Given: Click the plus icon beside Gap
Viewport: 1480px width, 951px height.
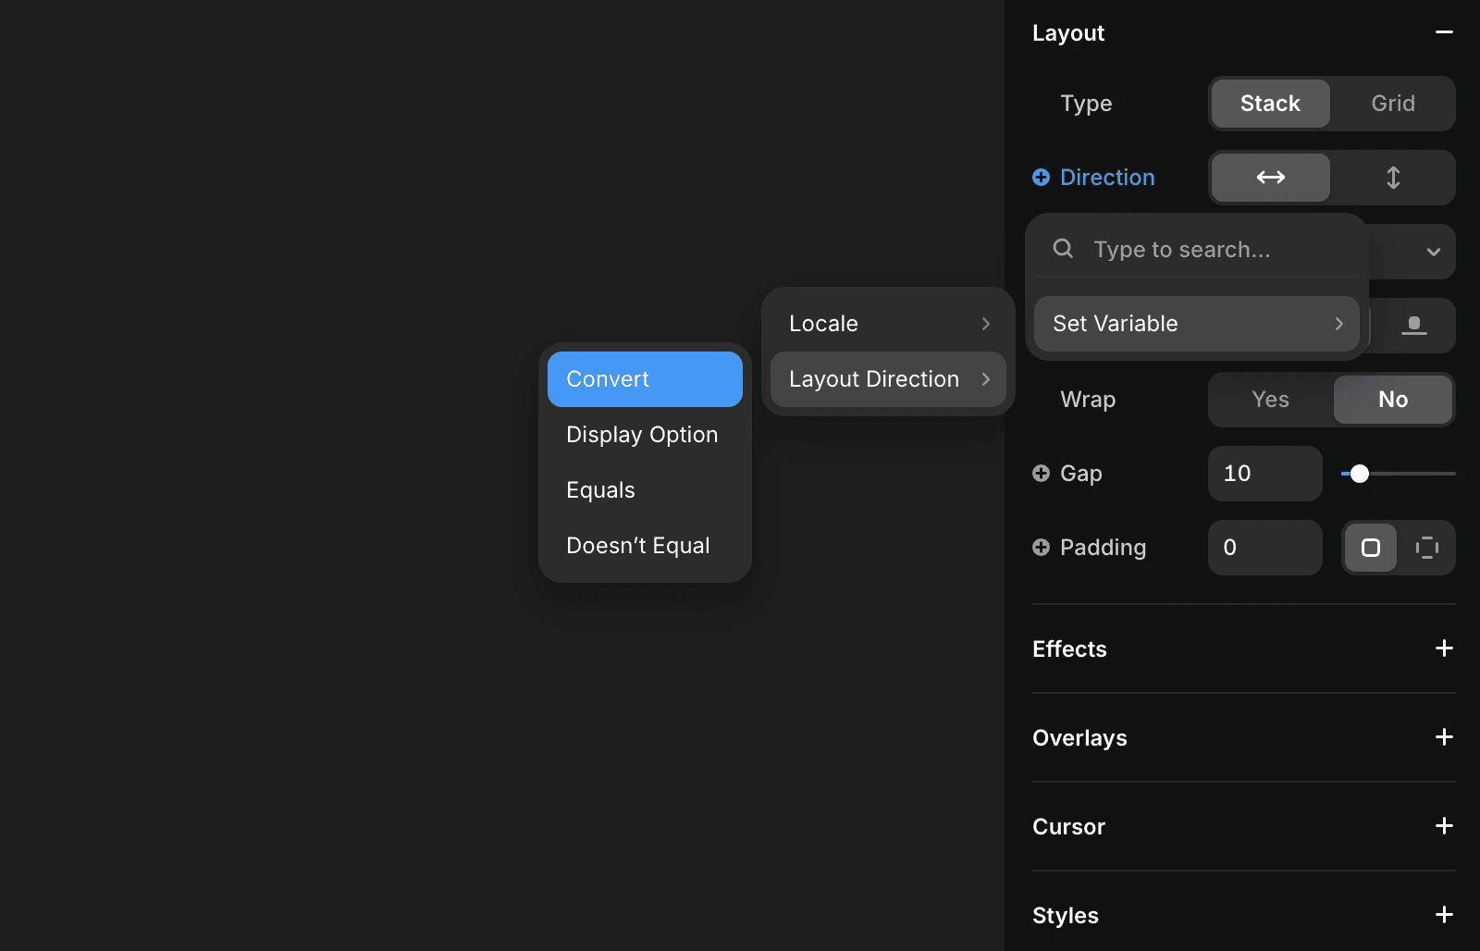Looking at the screenshot, I should pos(1040,473).
